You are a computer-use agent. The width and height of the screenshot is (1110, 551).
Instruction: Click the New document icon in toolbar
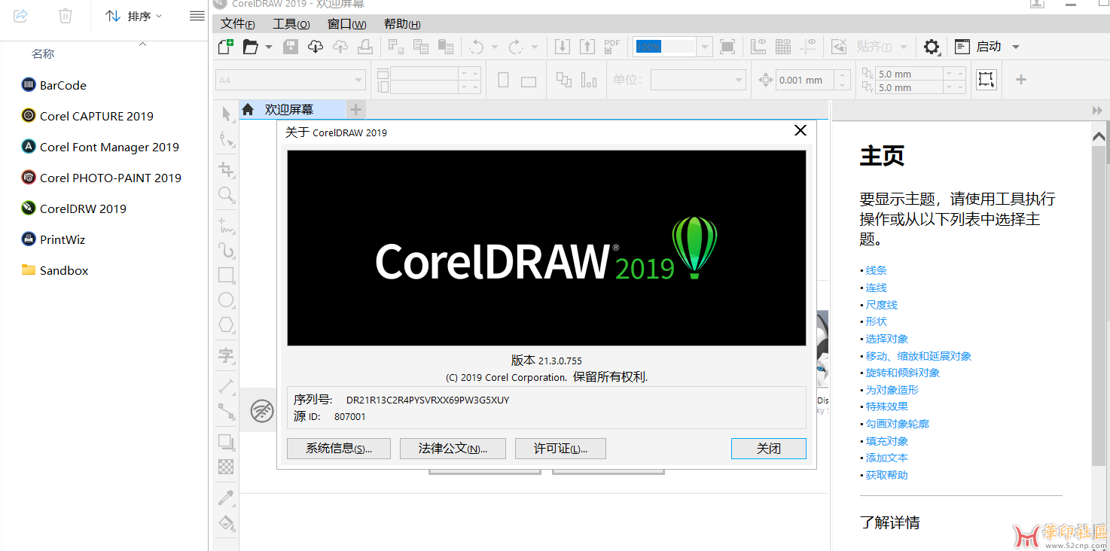pyautogui.click(x=225, y=47)
